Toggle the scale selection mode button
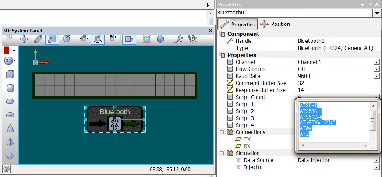This screenshot has width=382, height=177. [x=52, y=39]
